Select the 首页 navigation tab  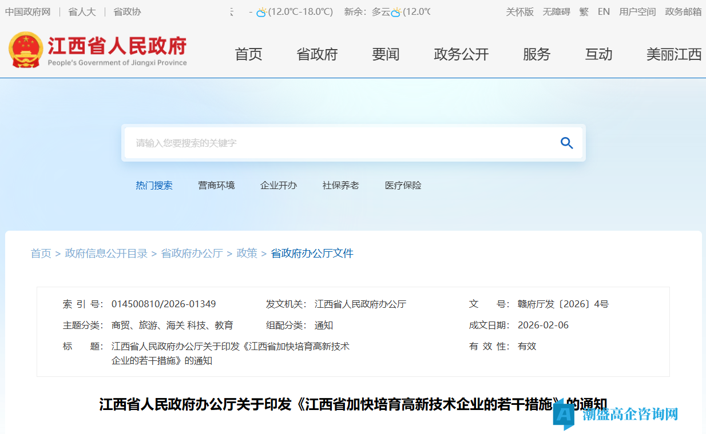[248, 54]
